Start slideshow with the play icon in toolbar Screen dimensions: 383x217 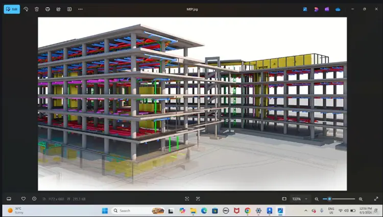tap(69, 9)
